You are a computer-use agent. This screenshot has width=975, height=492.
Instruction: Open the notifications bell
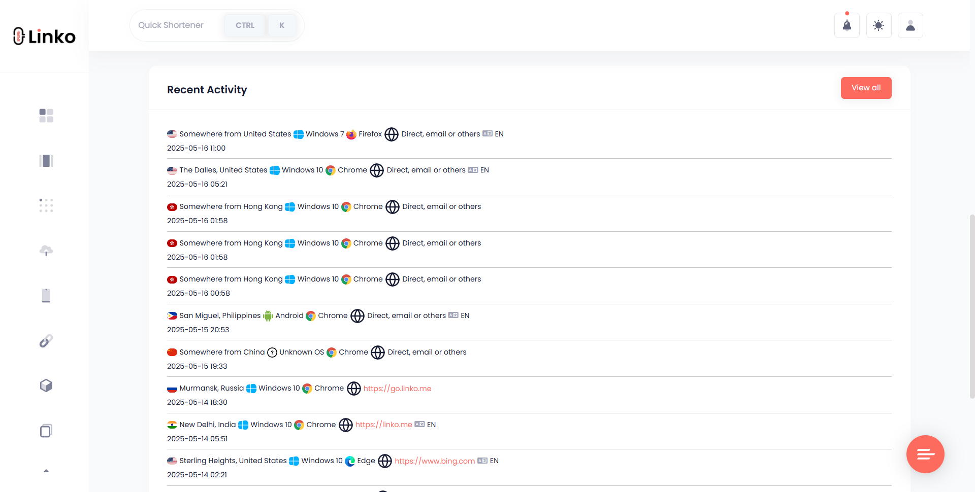847,25
